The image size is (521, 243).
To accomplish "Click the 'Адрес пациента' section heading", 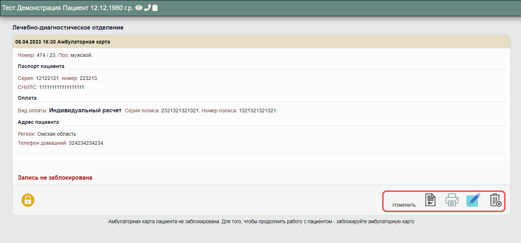I will (x=38, y=122).
